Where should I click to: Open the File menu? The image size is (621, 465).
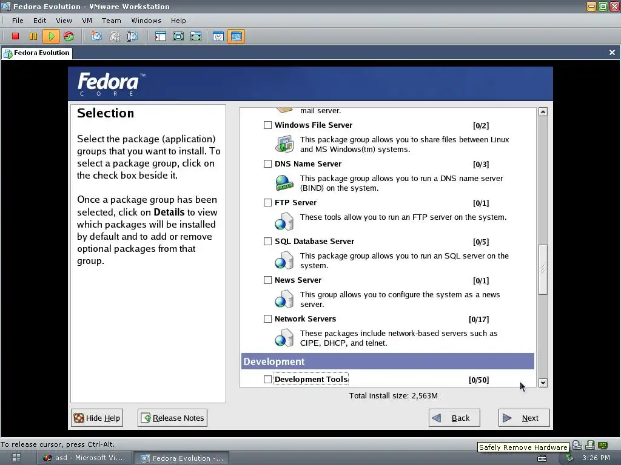(x=18, y=21)
